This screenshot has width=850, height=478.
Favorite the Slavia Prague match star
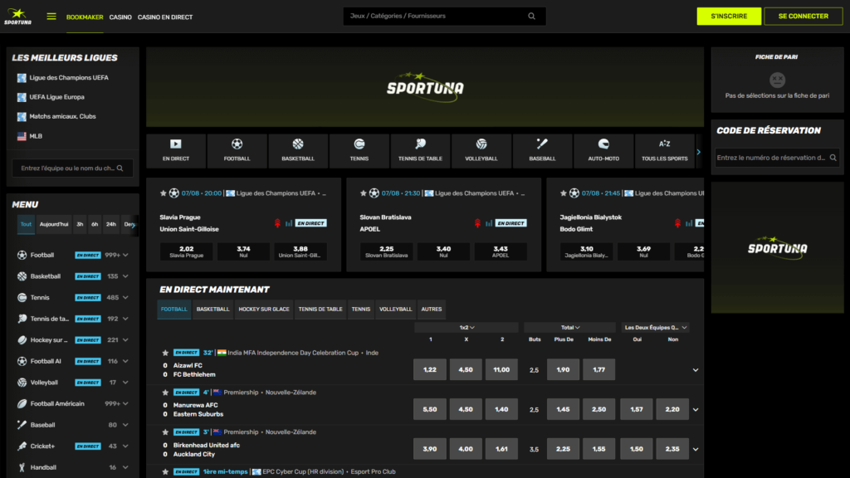(x=164, y=193)
